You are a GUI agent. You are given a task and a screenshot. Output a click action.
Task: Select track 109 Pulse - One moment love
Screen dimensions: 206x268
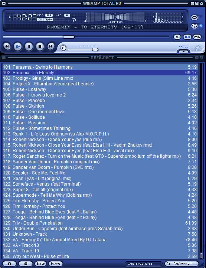(x=100, y=112)
